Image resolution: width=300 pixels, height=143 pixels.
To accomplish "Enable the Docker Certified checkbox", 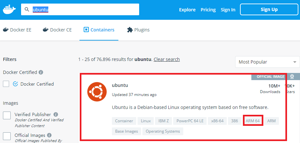I will pyautogui.click(x=6, y=84).
